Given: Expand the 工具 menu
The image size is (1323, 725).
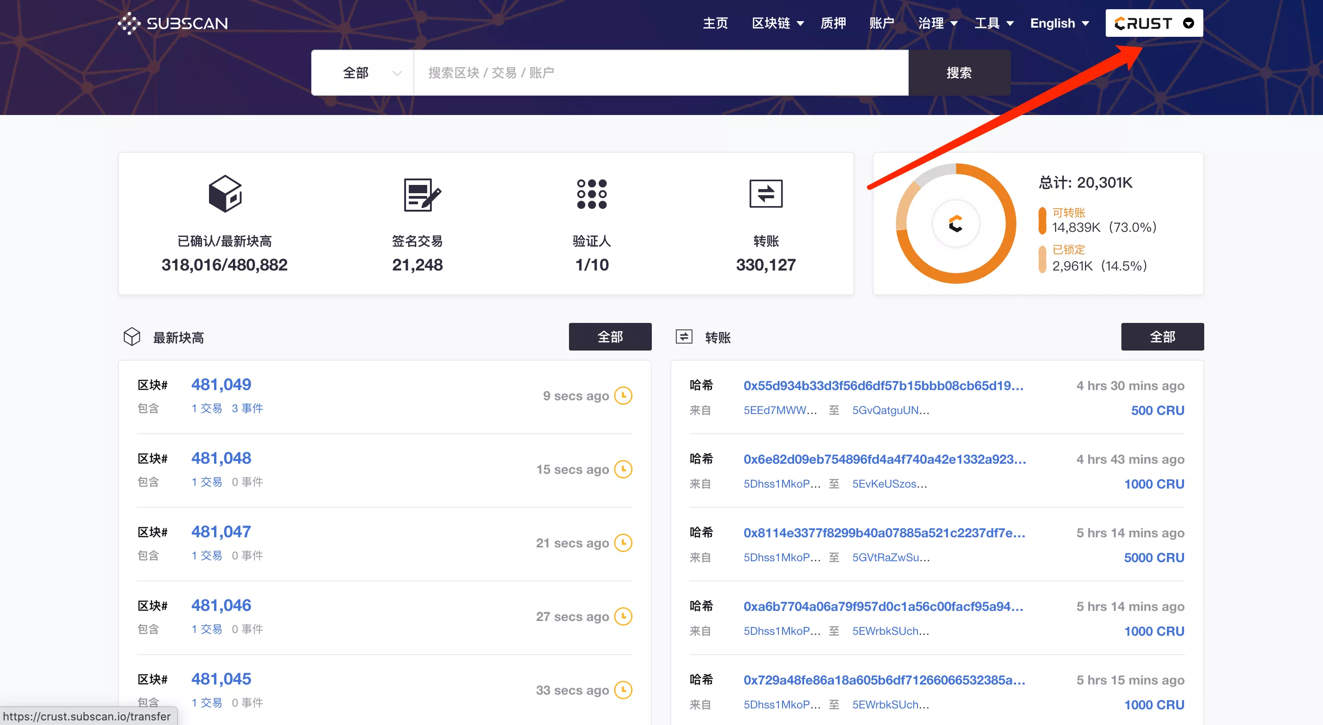Looking at the screenshot, I should (994, 23).
